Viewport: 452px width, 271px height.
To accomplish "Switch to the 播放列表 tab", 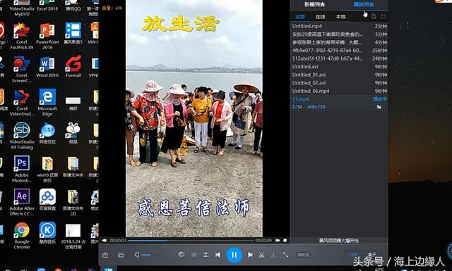I will coord(364,4).
